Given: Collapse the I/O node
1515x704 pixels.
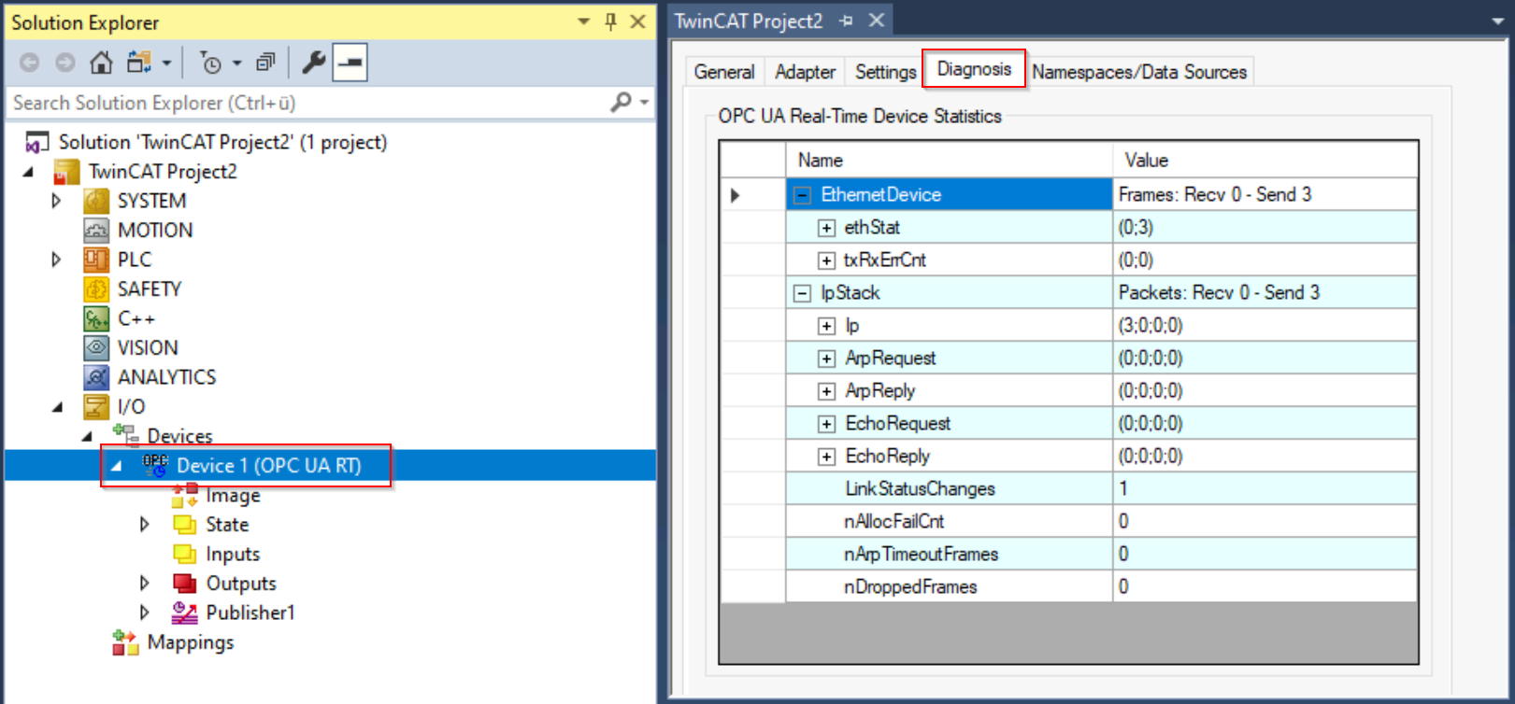Looking at the screenshot, I should pyautogui.click(x=57, y=407).
